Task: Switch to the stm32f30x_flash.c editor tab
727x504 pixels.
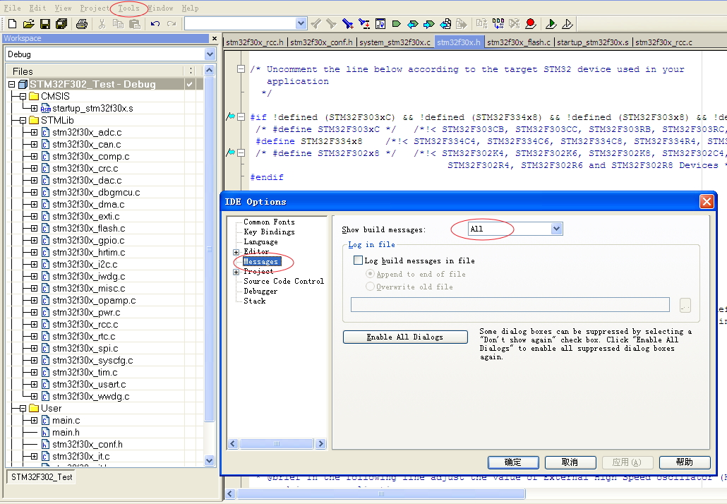Action: click(x=519, y=42)
